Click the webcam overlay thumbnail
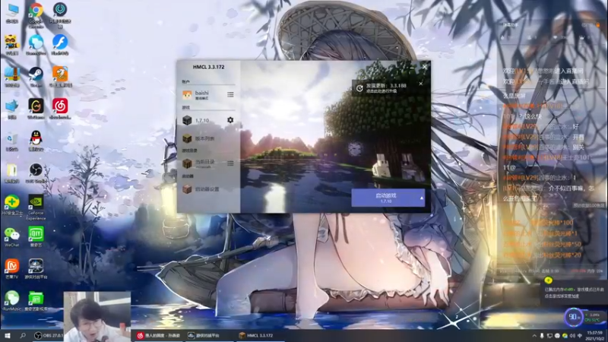608x342 pixels. tap(97, 316)
